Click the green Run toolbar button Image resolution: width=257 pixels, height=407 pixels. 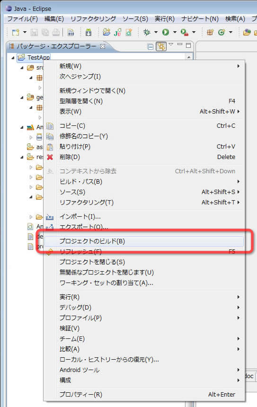(x=166, y=32)
